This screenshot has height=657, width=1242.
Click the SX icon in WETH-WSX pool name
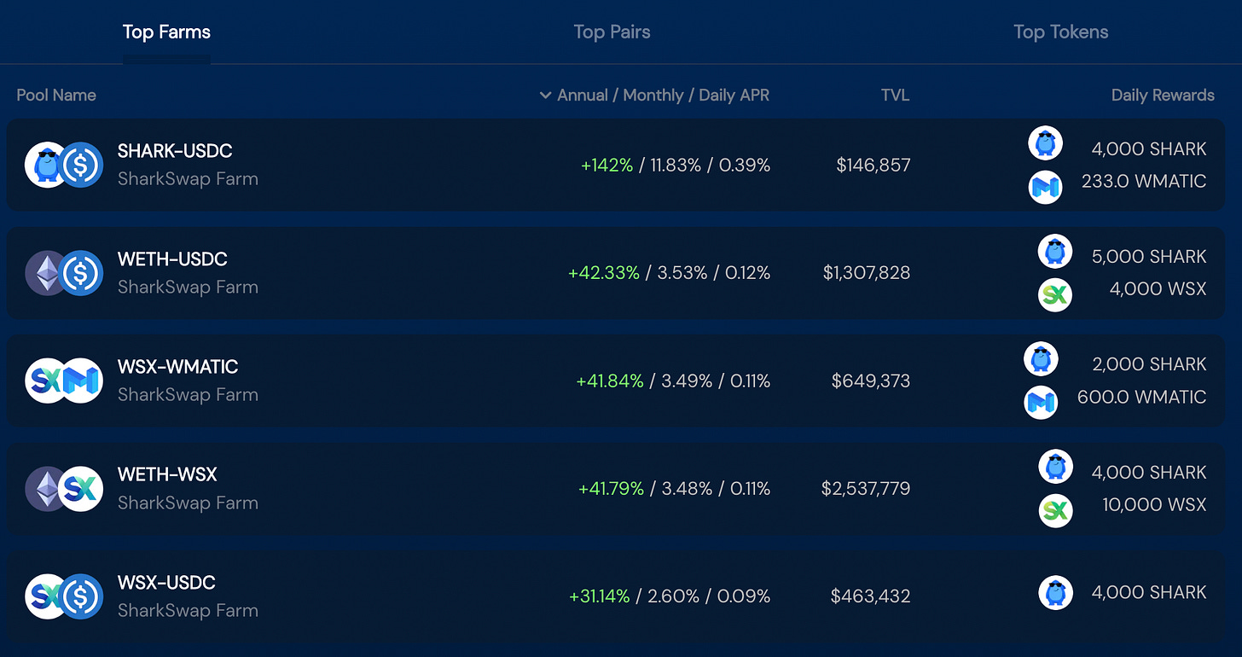(x=83, y=489)
